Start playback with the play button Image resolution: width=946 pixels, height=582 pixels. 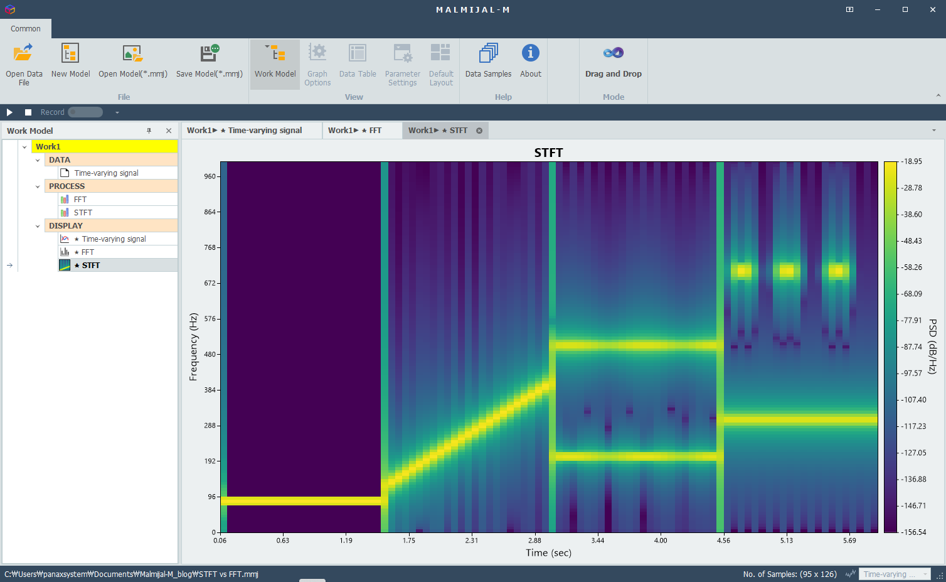point(9,112)
